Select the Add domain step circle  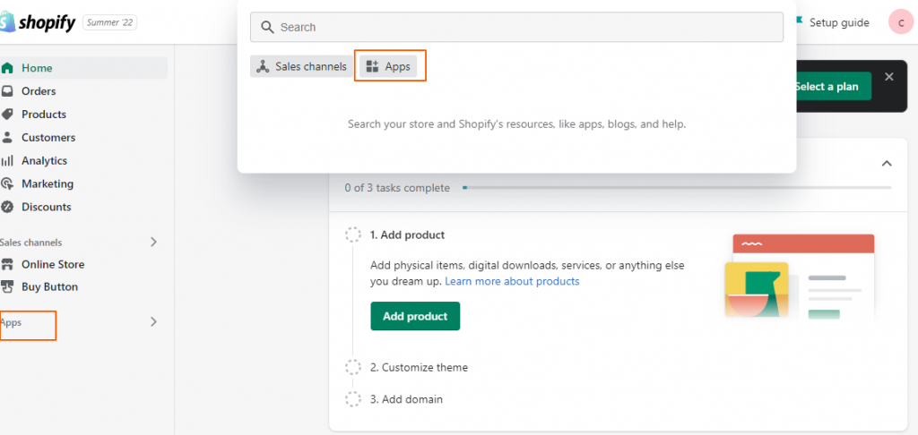click(353, 399)
